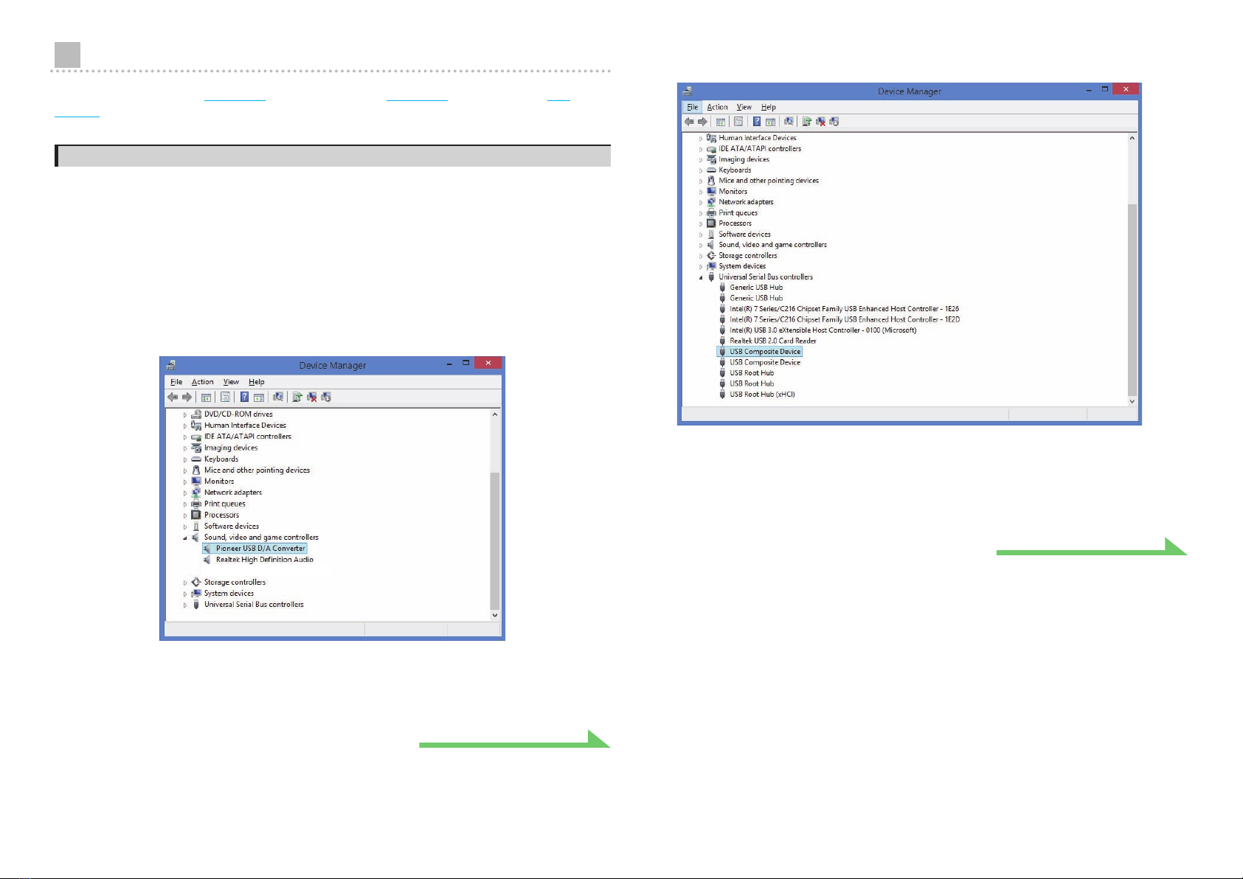Select Intel USB 3.0 eXtensible Host Controller
Image resolution: width=1243 pixels, height=879 pixels.
(x=823, y=330)
